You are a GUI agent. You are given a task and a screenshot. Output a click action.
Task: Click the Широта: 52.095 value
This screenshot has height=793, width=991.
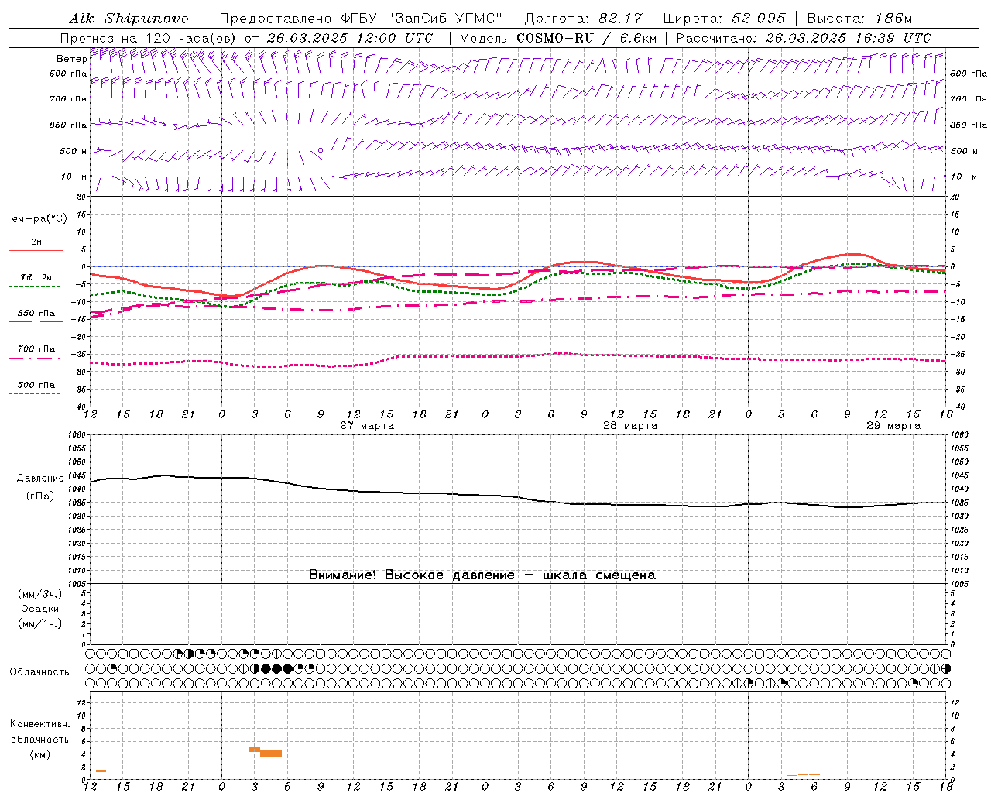(725, 19)
